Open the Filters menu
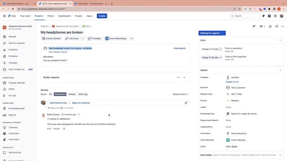 point(51,16)
